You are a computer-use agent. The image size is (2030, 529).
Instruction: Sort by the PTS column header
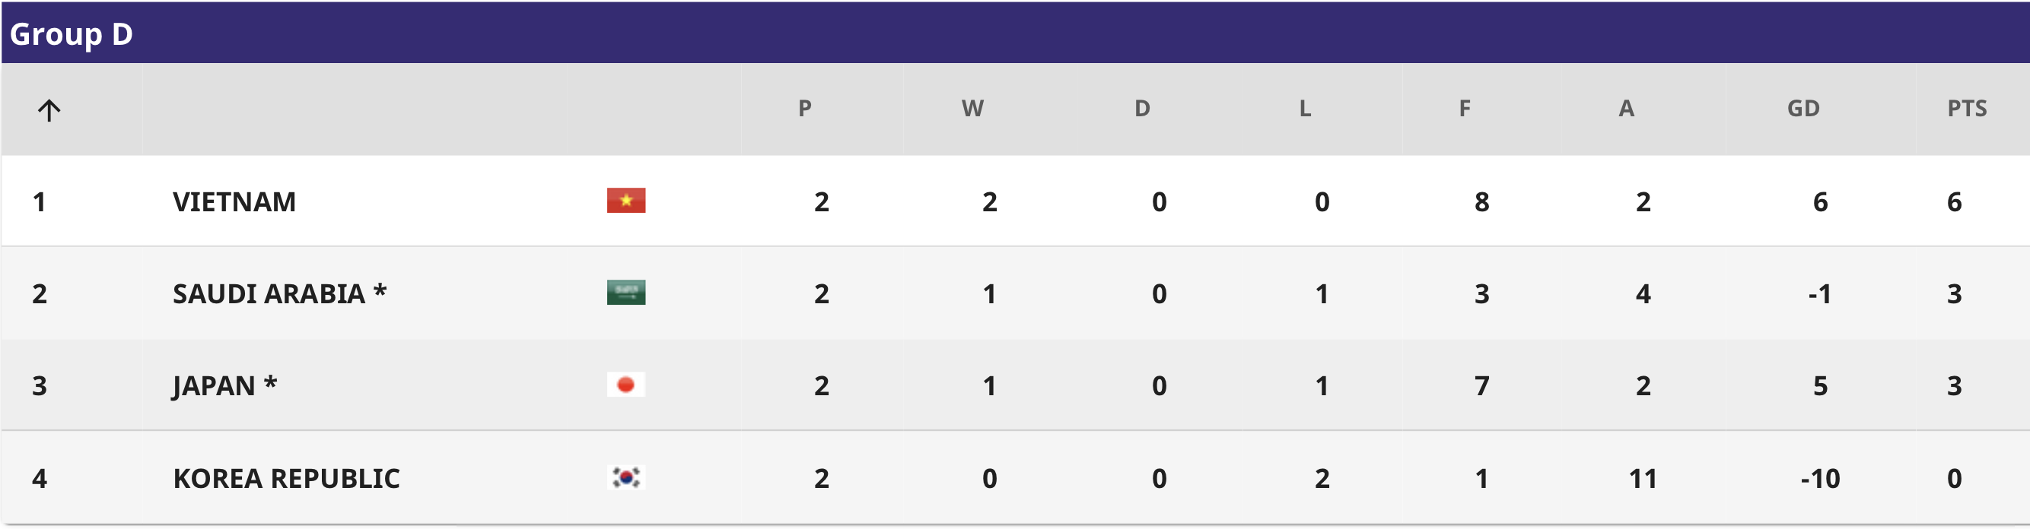click(x=1967, y=109)
